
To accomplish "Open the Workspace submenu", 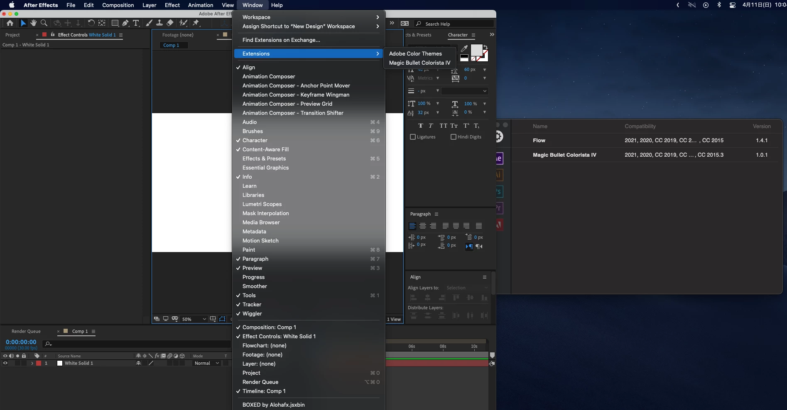I will pyautogui.click(x=309, y=17).
